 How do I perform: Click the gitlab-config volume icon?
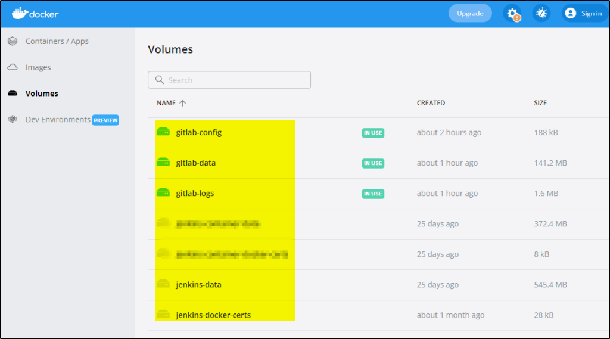(x=163, y=132)
